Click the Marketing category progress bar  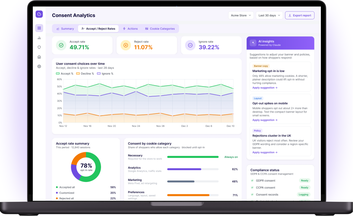pos(193,181)
